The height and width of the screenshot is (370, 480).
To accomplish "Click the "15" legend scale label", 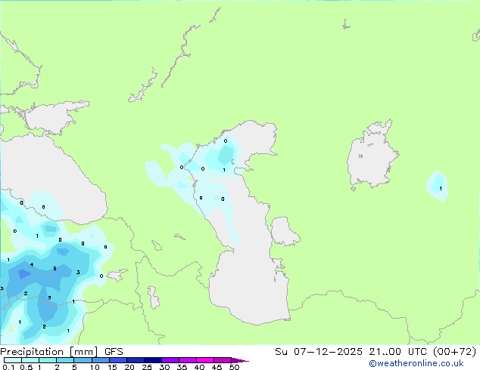I will point(112,367).
